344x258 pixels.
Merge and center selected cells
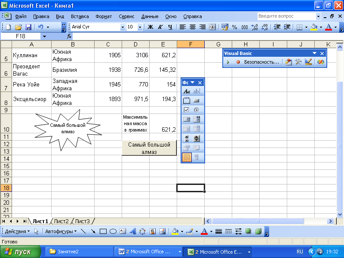point(212,27)
